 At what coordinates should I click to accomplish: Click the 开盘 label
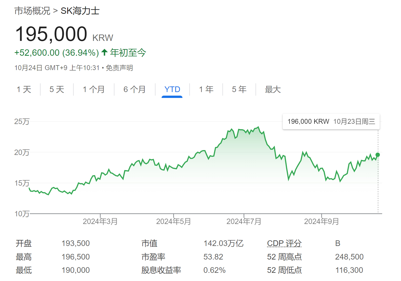click(24, 243)
